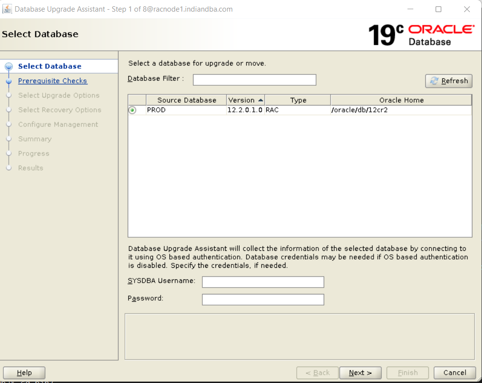This screenshot has height=383, width=482.
Task: Click the Java icon in title bar
Action: click(x=7, y=9)
